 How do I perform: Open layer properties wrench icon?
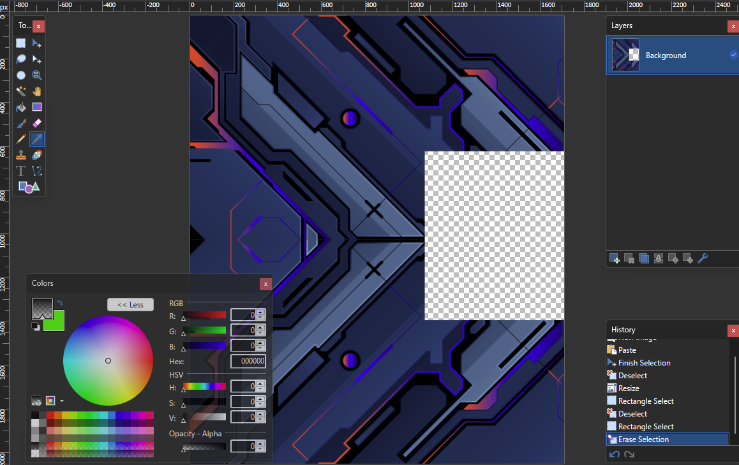[703, 258]
